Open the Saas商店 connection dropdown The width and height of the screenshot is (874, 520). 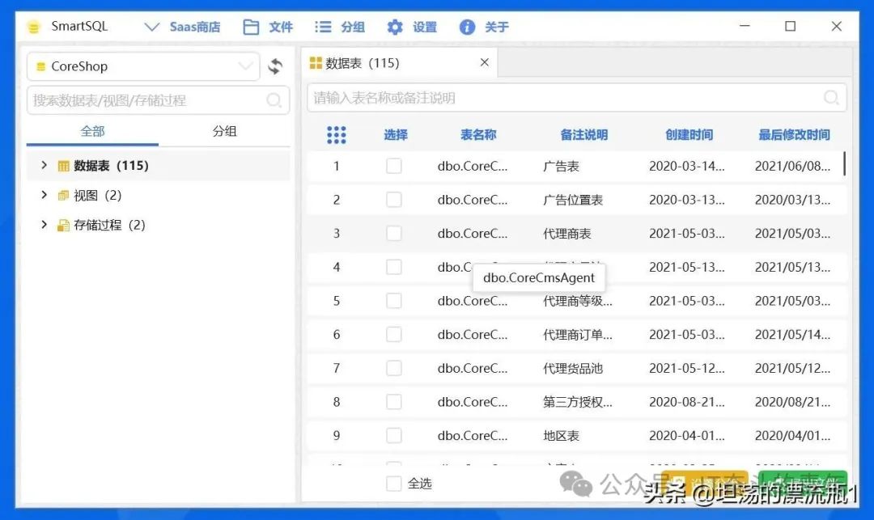point(182,27)
